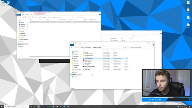The image size is (192, 108).
Task: Open Compressed Folder Tools tab
Action: 40,15
